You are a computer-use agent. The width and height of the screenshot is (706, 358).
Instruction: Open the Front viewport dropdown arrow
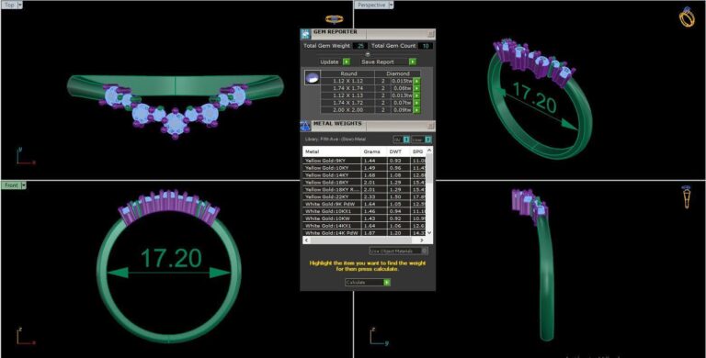click(23, 185)
